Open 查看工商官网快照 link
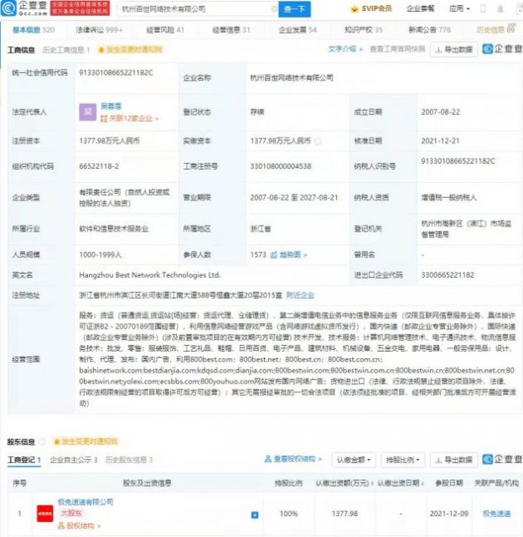The width and height of the screenshot is (523, 537). (397, 49)
